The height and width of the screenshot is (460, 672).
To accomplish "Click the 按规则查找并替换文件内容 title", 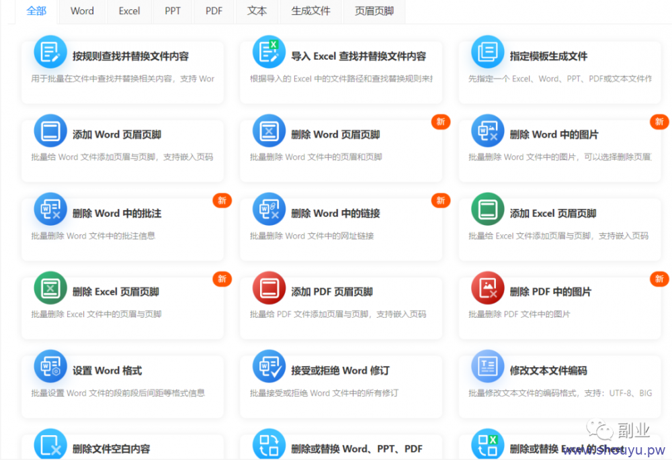I will pos(131,56).
